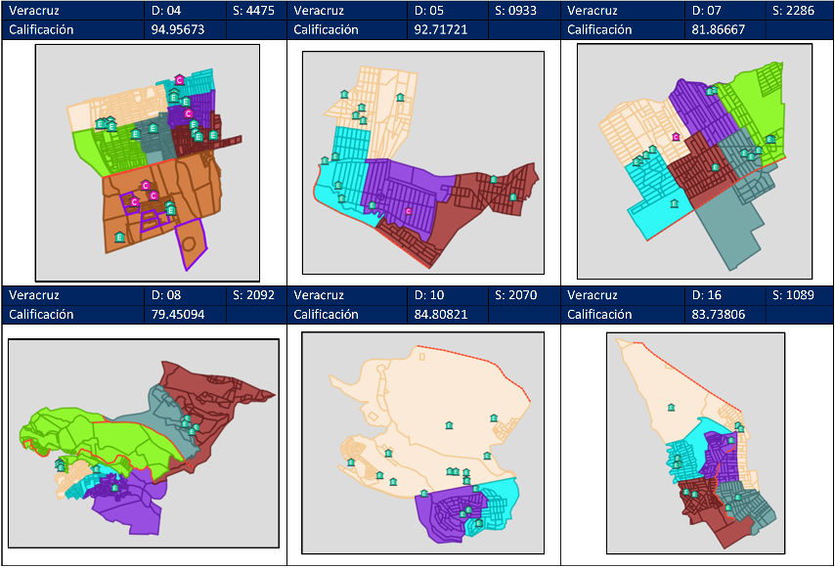
Task: Click the topmost magenta C marker in district 04 map
Action: tap(180, 80)
